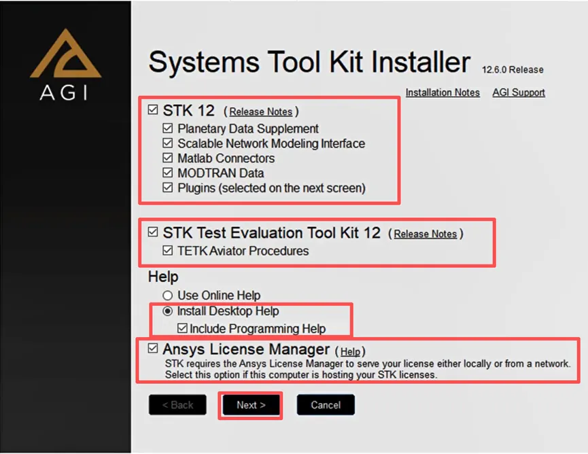Open Test Evaluation Tool Kit Release Notes
This screenshot has width=588, height=454.
[426, 234]
